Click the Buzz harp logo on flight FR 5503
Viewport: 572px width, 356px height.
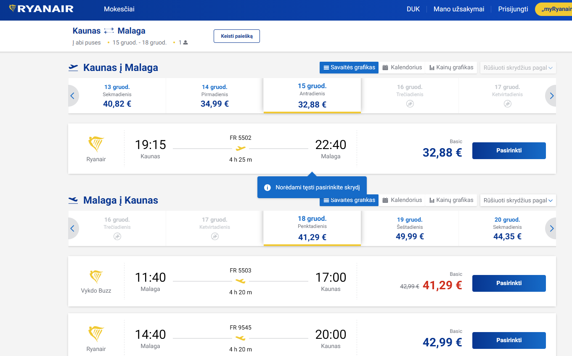click(96, 277)
